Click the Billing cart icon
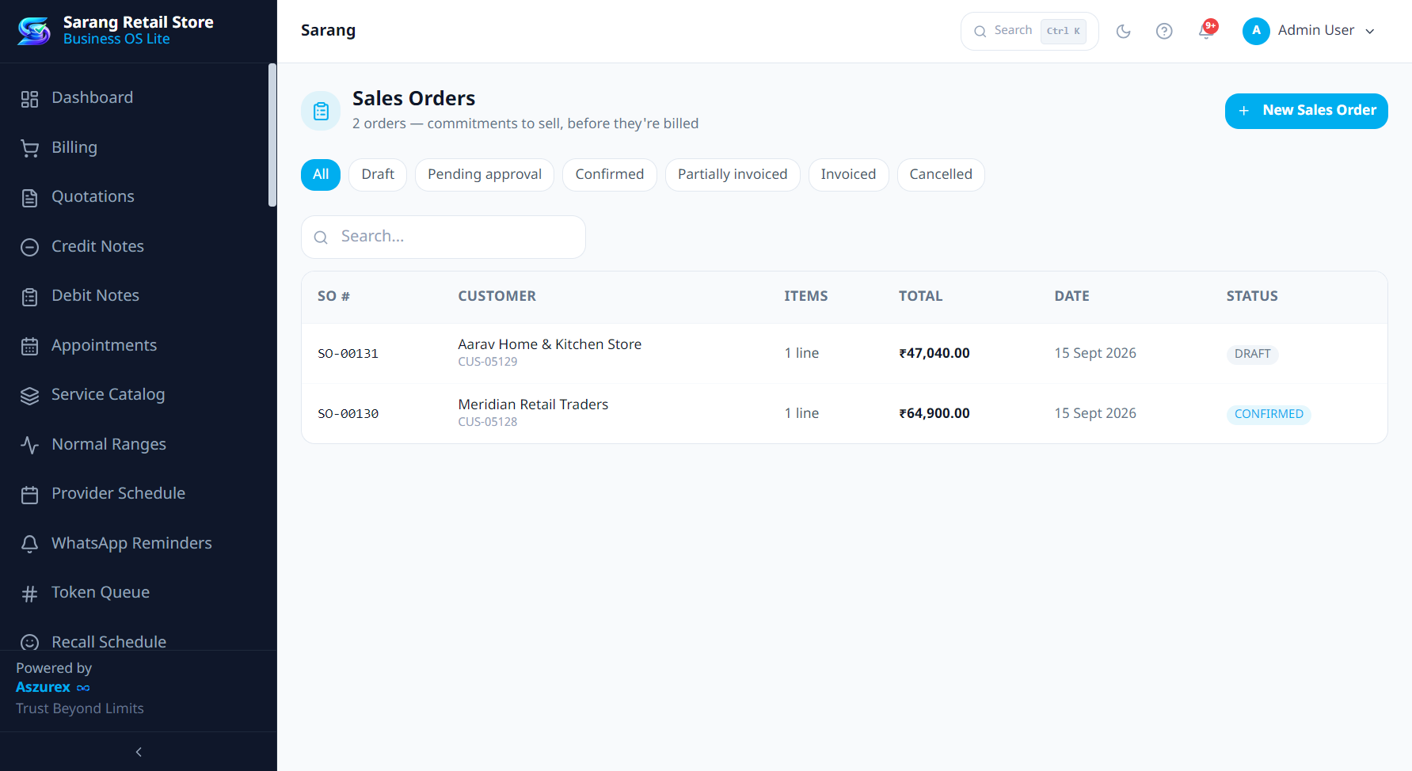Image resolution: width=1412 pixels, height=771 pixels. (29, 149)
